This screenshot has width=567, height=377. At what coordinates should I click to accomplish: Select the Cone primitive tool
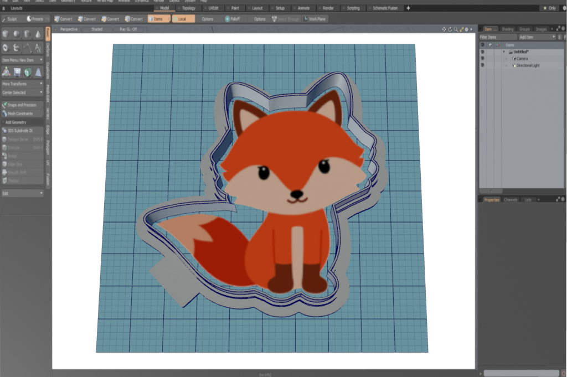38,34
